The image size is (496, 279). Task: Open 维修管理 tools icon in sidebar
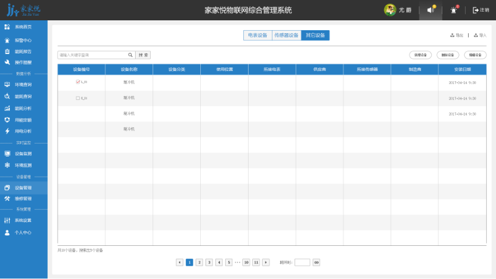tap(7, 198)
